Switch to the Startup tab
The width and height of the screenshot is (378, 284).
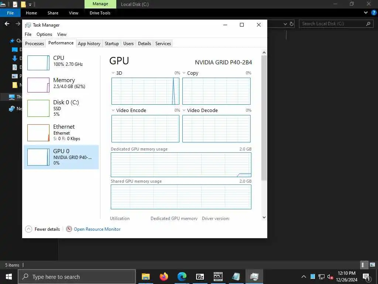[x=111, y=44]
